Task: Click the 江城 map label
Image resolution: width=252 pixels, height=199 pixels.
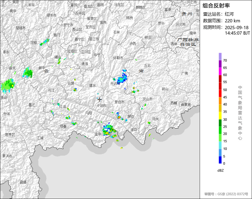Action: [x=40, y=138]
